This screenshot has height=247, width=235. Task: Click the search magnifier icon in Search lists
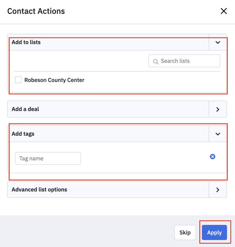click(156, 61)
